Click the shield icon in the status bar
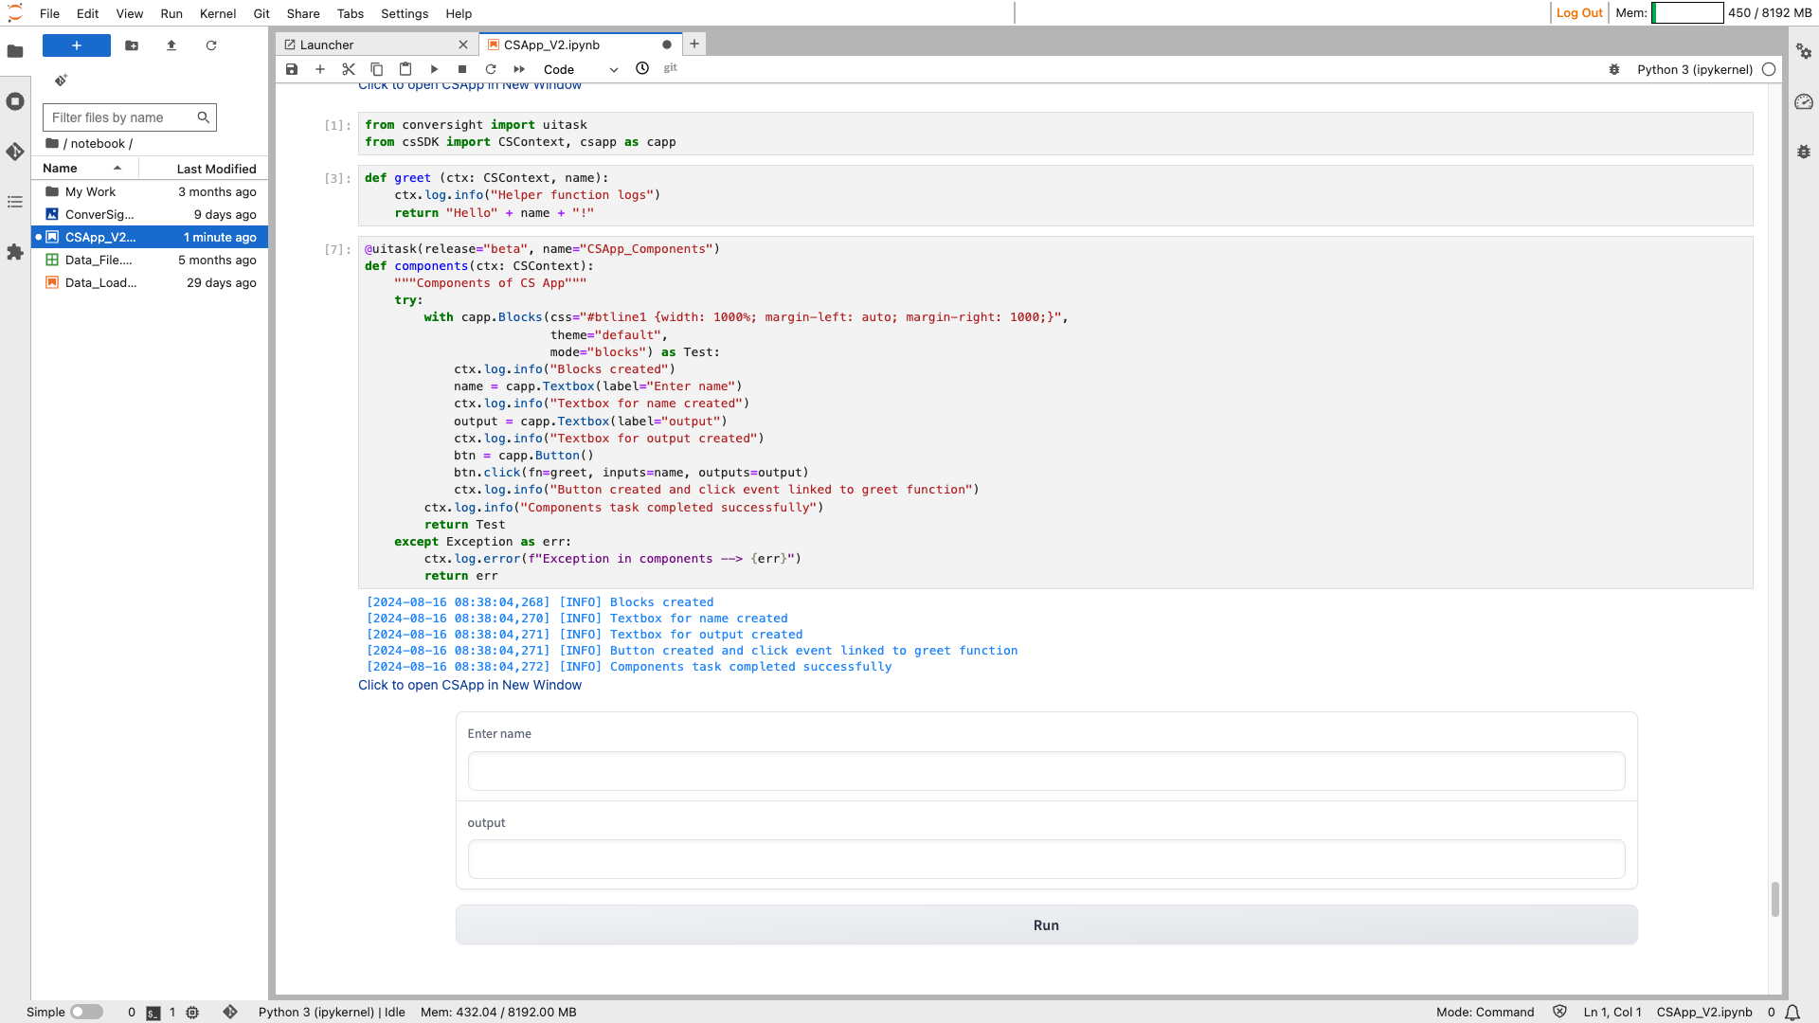 (x=1559, y=1012)
